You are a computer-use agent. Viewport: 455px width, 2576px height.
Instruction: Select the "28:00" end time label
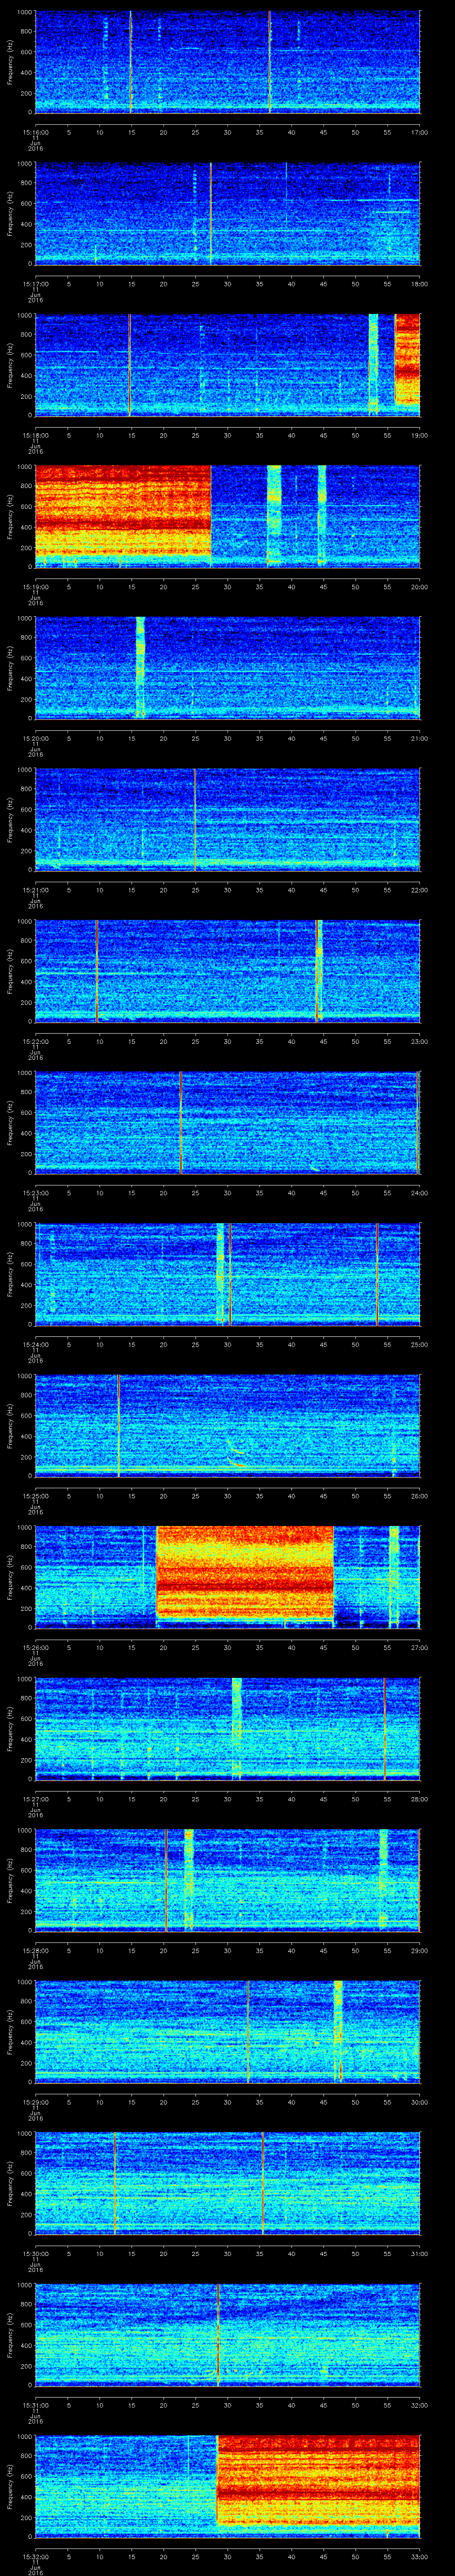point(419,1798)
